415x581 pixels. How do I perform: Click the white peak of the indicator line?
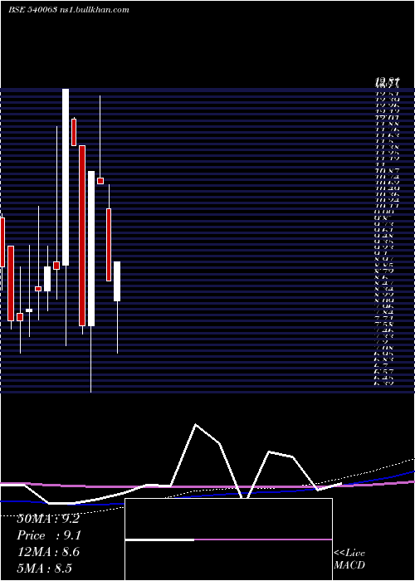[196, 425]
